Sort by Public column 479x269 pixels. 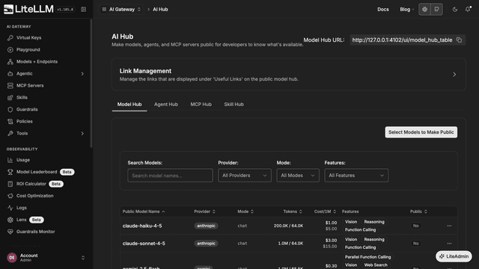click(418, 211)
